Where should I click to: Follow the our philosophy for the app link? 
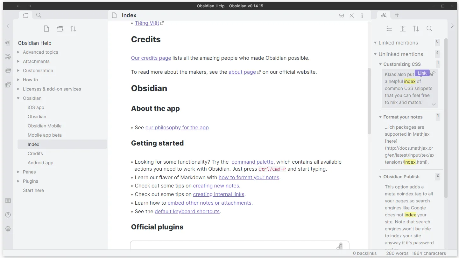point(177,127)
